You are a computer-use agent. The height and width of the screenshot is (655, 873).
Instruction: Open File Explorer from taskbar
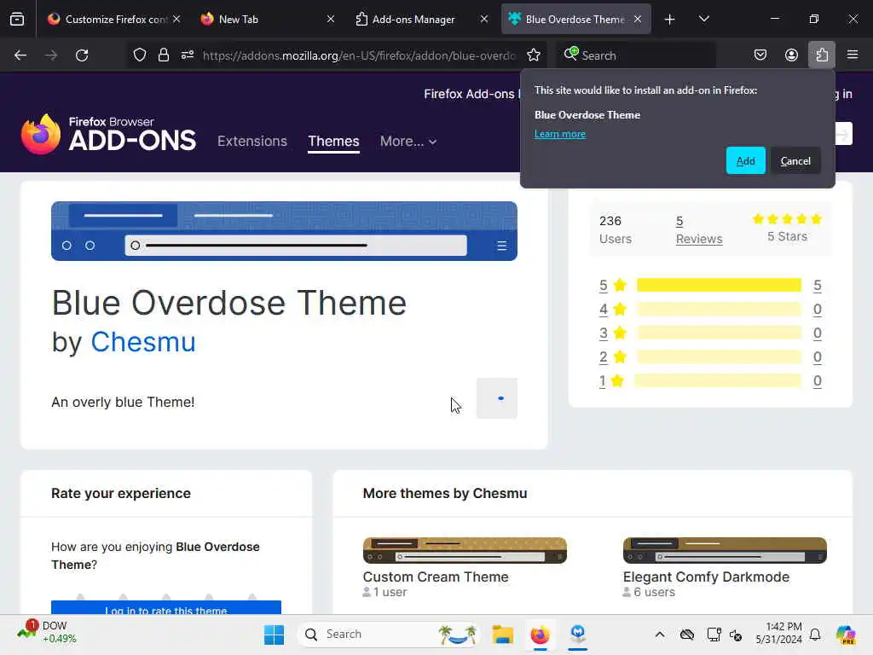click(x=502, y=635)
